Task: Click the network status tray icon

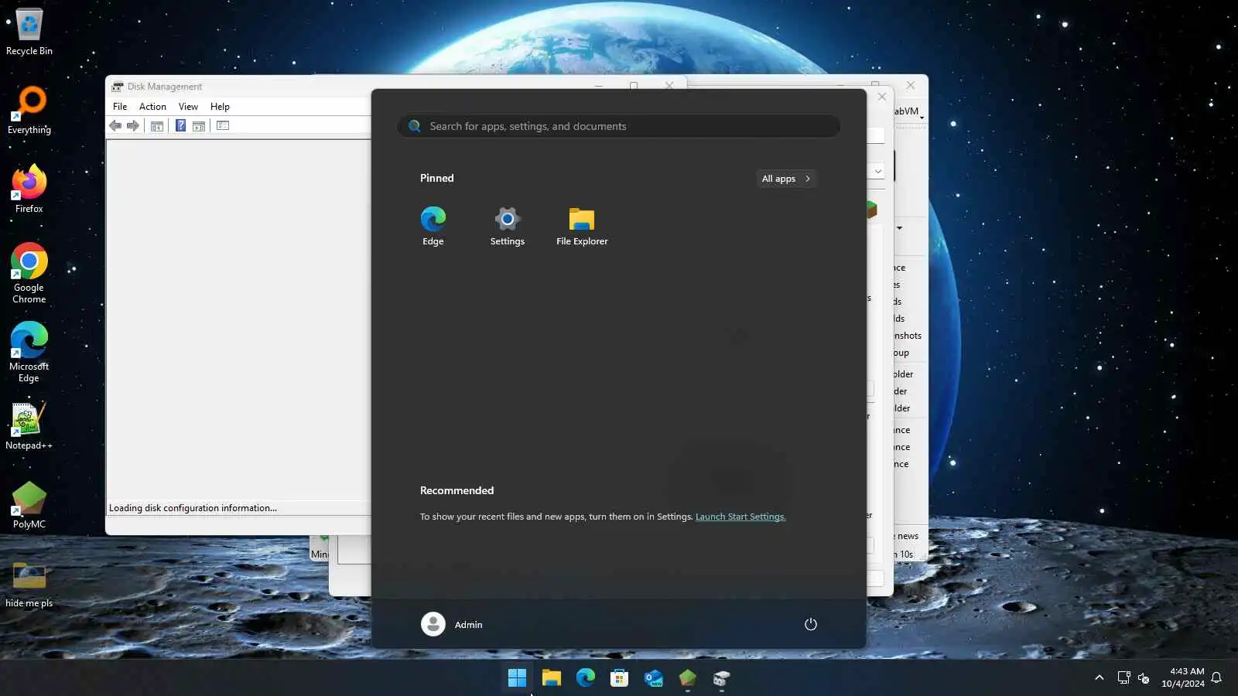Action: click(x=1124, y=677)
